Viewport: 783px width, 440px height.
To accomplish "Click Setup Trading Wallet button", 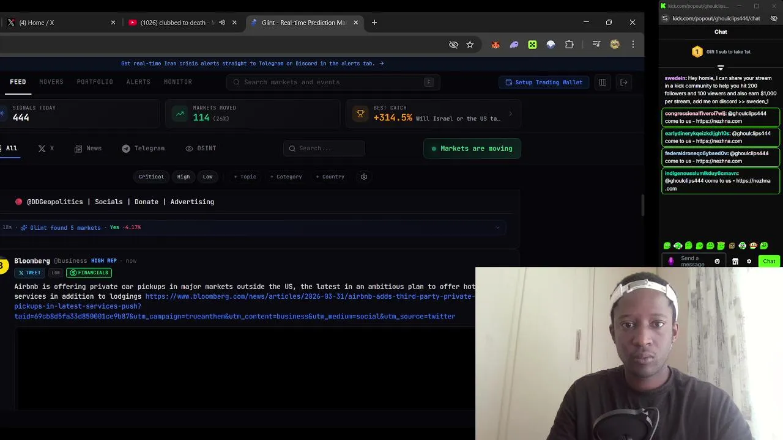I will click(544, 82).
